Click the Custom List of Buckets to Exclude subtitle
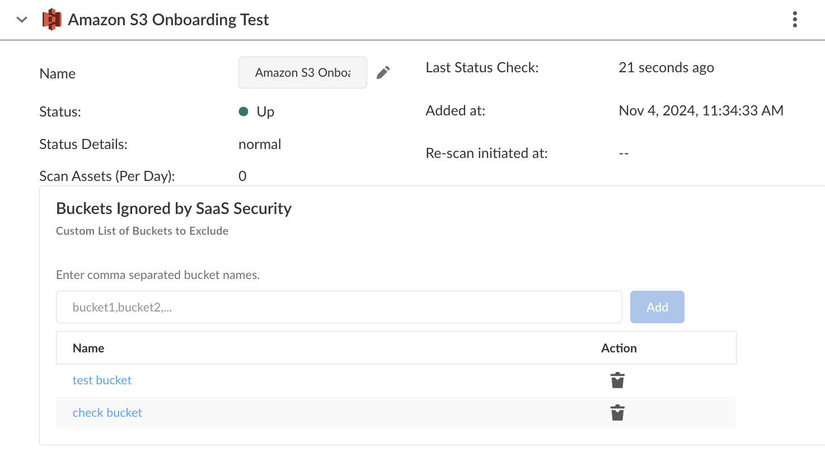Image resolution: width=825 pixels, height=456 pixels. (x=142, y=231)
